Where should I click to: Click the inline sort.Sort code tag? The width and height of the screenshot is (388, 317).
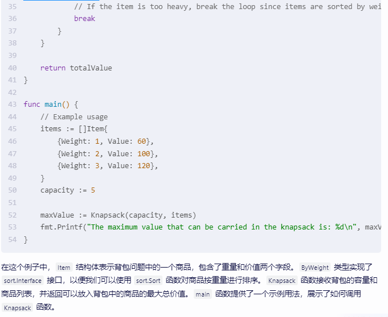click(x=148, y=281)
